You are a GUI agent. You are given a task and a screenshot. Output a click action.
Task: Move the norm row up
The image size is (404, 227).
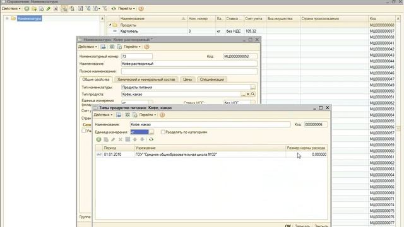pos(134,139)
